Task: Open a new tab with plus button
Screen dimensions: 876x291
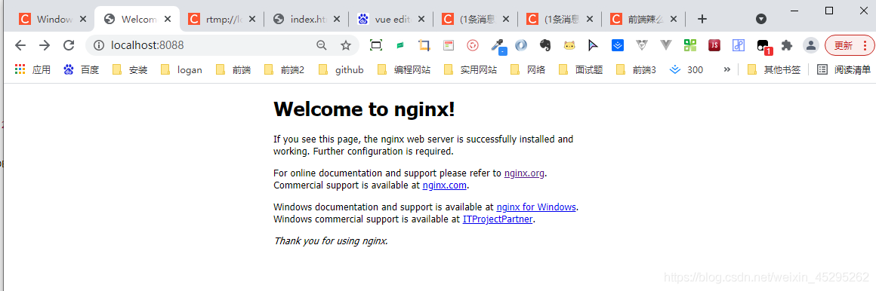Action: click(x=703, y=19)
